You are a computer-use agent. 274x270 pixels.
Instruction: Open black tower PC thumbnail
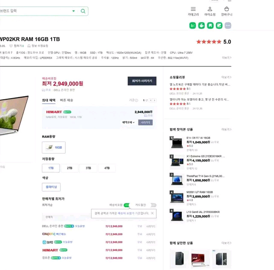tap(180, 258)
